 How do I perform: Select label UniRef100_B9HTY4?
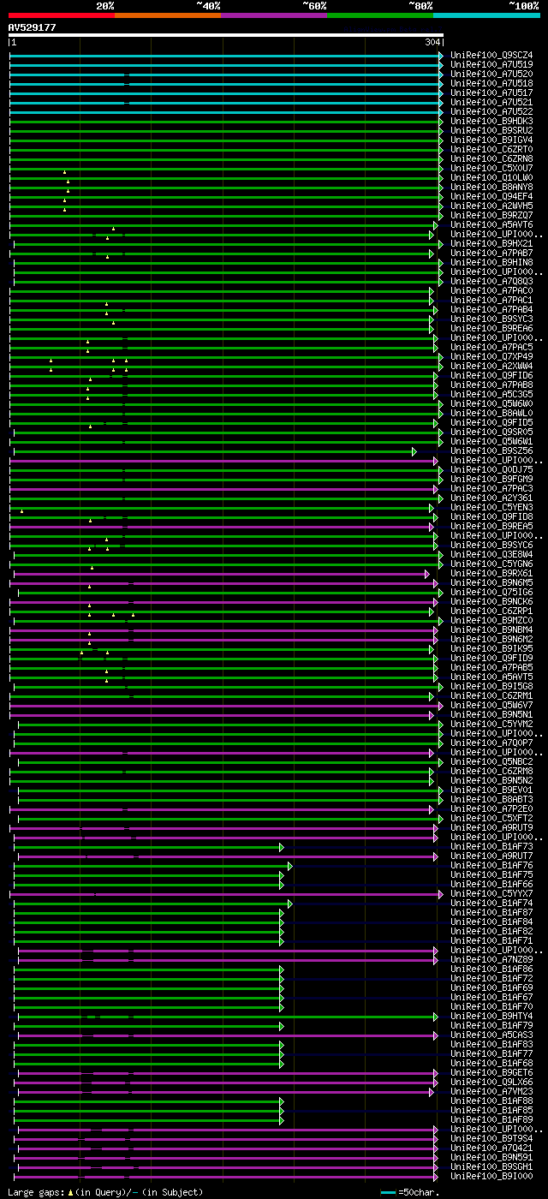coord(491,1016)
